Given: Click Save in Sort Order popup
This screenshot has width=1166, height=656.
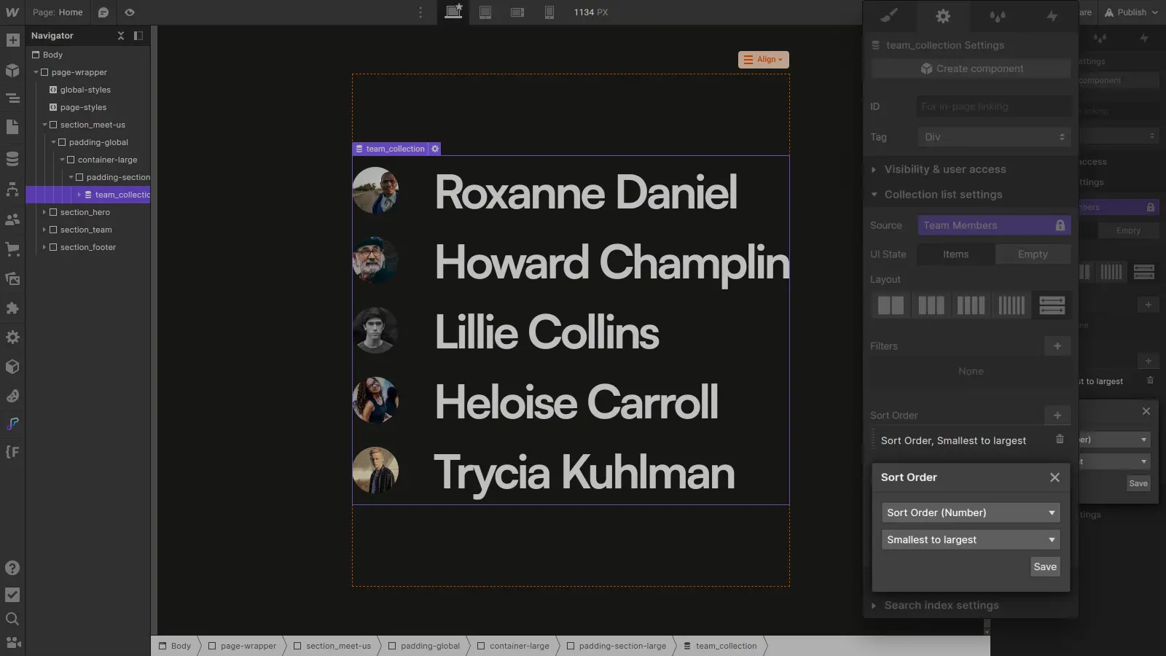Looking at the screenshot, I should 1044,566.
